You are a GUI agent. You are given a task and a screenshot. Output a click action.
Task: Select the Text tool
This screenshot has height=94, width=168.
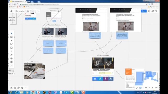12,40
